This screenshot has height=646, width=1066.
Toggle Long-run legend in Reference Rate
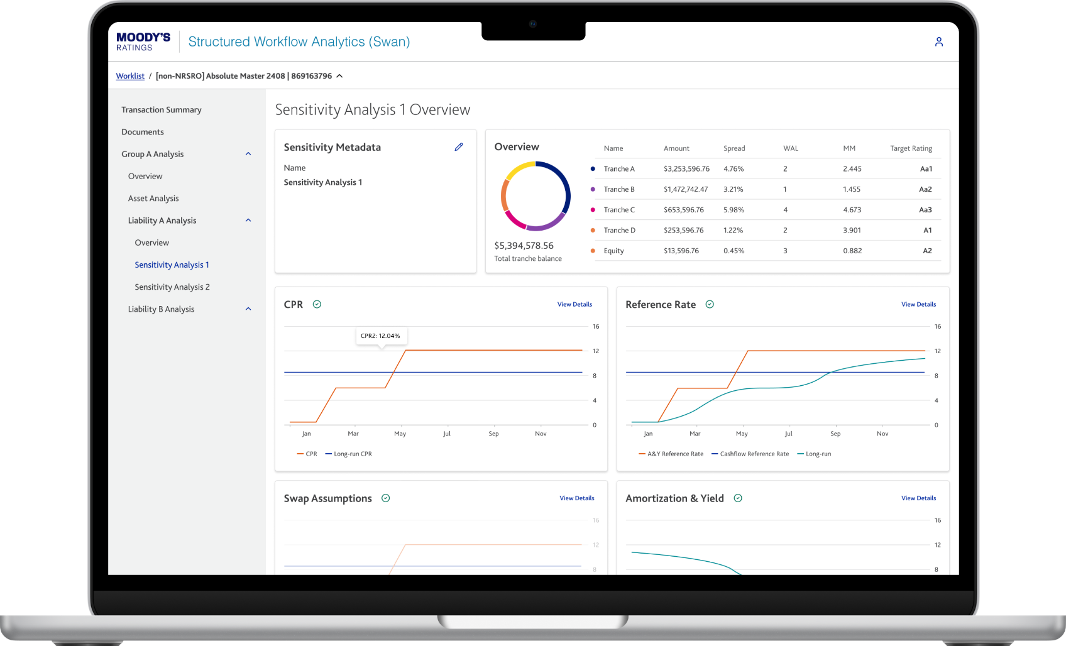[814, 454]
